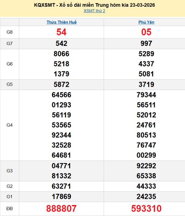Select the G7 row label
Screen dimensions: 185x216
9,43
